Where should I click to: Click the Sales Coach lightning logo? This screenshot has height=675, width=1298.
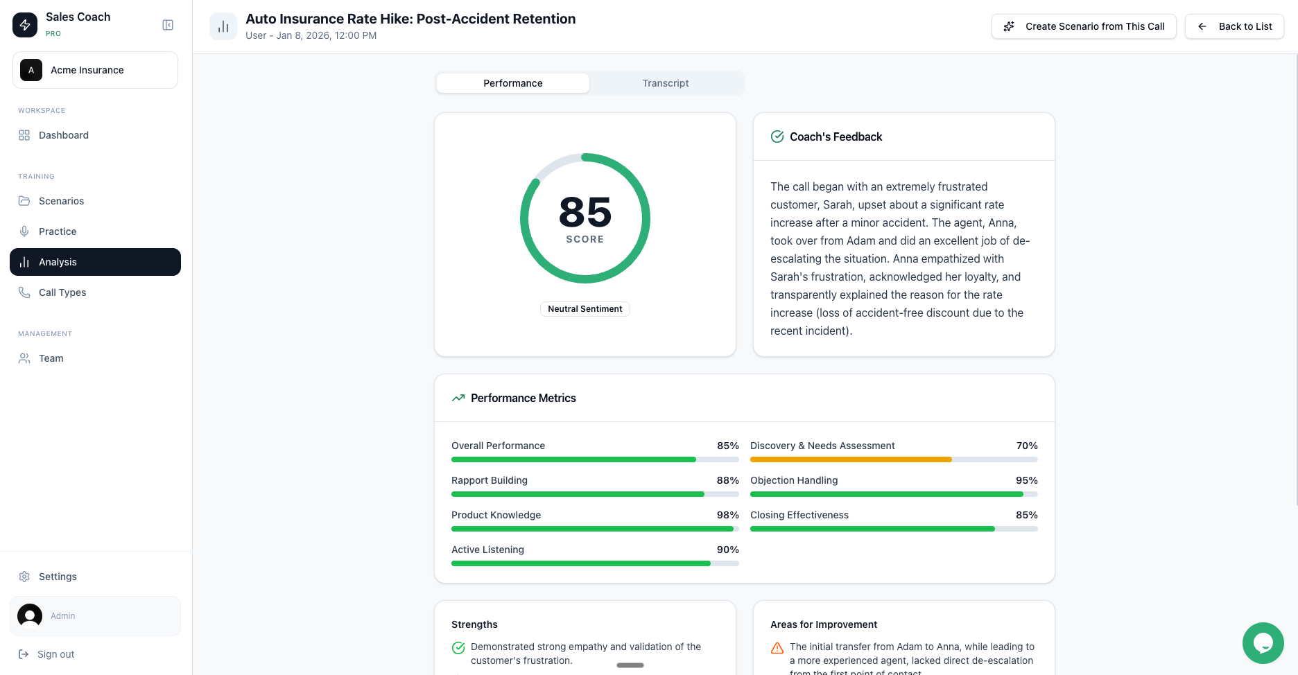[25, 24]
